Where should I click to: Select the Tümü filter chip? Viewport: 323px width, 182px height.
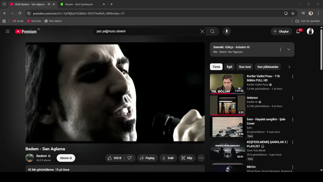point(216,67)
